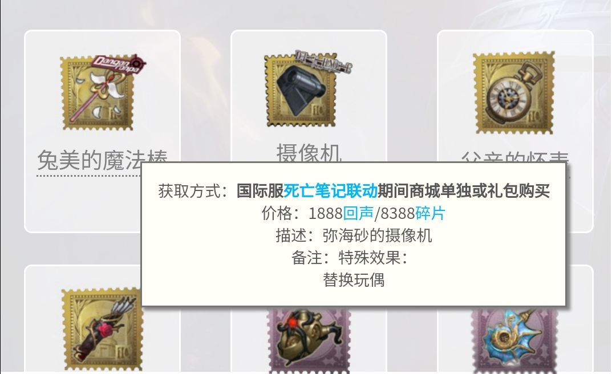Click the 父亲的怀表 item title

pyautogui.click(x=514, y=157)
